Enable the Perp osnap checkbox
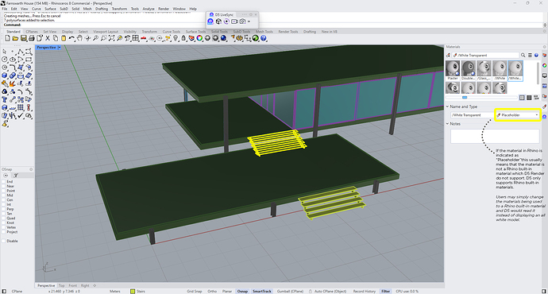Screen dimensions: 548x294 (x=3, y=209)
